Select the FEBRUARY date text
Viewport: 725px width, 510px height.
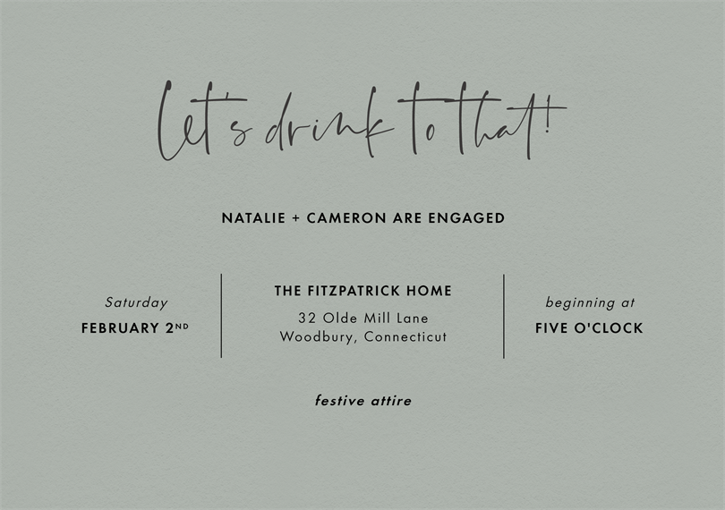click(x=120, y=328)
